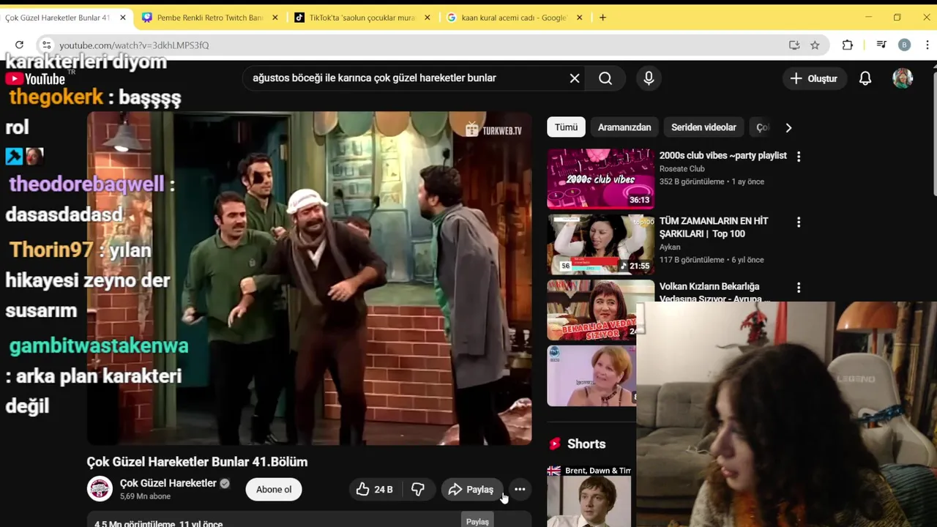Click the 5,69 Mn abone subscriber count

tap(145, 496)
